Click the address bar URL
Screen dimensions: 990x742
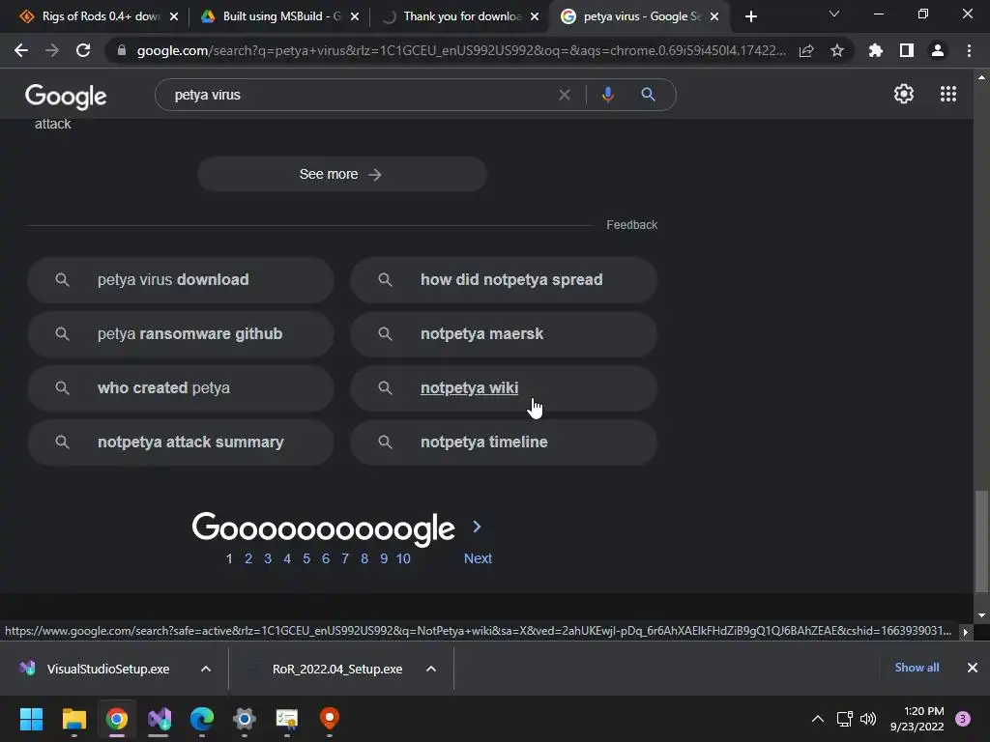(x=461, y=50)
